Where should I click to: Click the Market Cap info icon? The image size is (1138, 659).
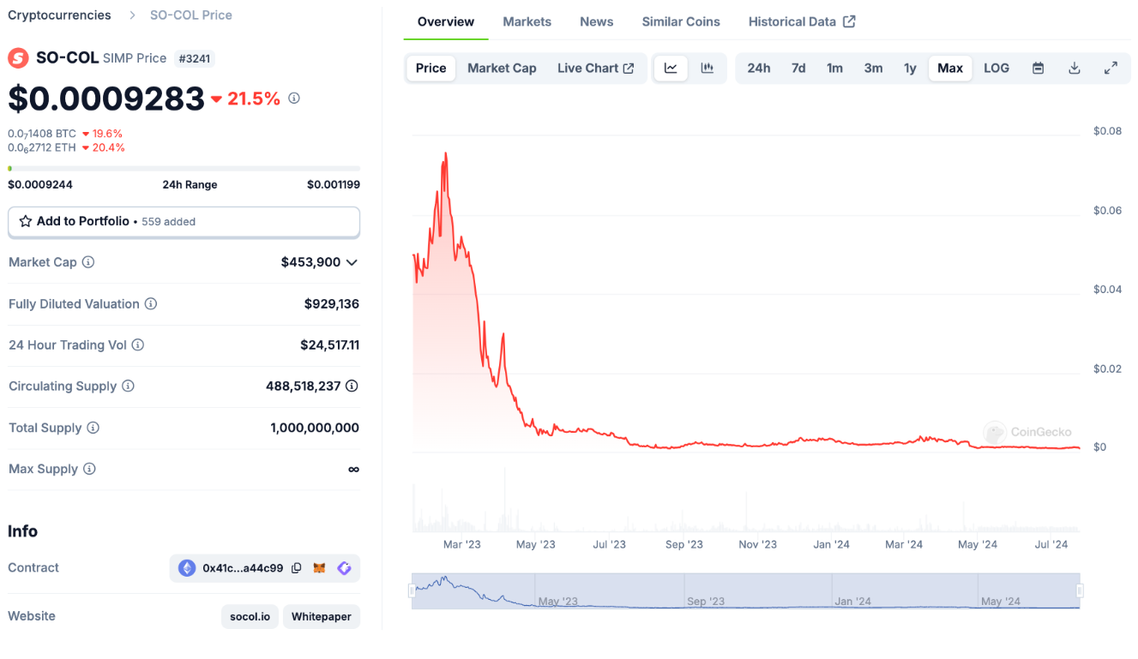click(88, 262)
